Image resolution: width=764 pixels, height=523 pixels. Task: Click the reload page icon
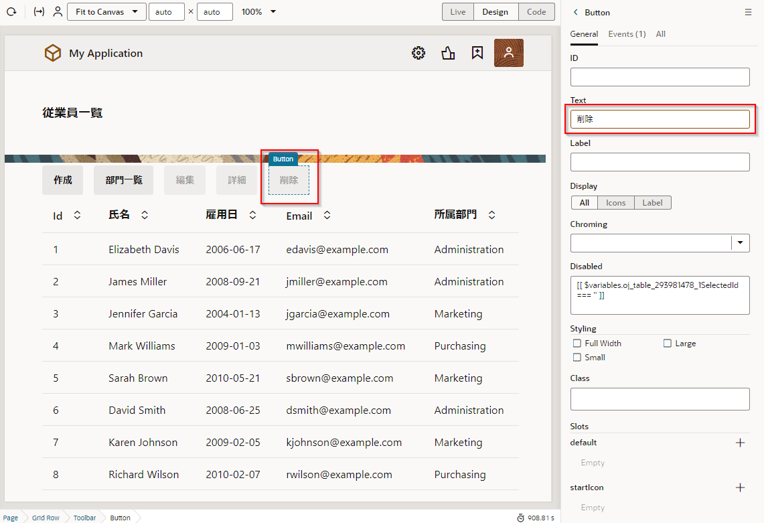point(11,12)
